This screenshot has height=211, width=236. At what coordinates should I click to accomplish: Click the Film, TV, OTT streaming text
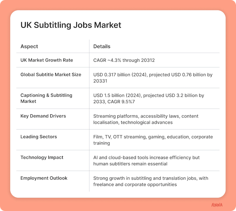click(x=153, y=140)
